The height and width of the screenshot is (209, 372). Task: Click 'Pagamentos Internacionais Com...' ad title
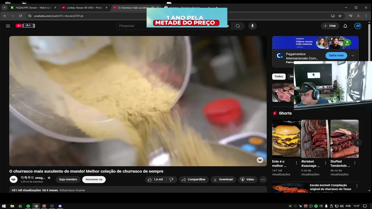302,56
